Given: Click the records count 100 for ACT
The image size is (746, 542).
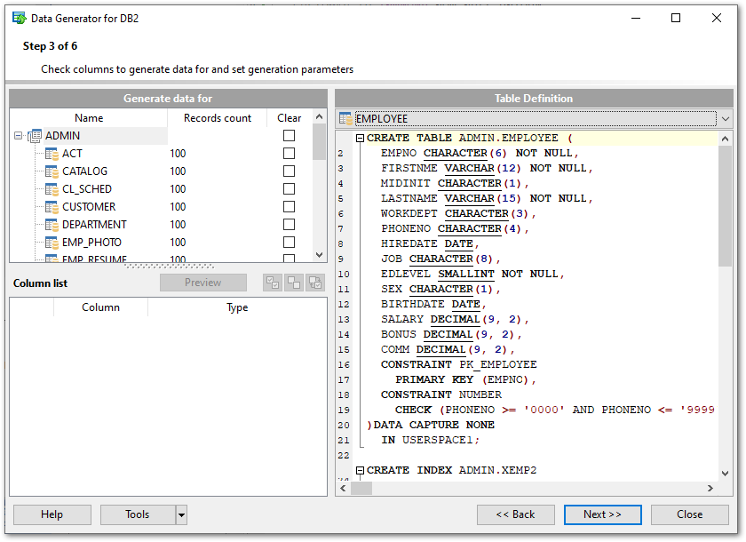Looking at the screenshot, I should [x=178, y=154].
